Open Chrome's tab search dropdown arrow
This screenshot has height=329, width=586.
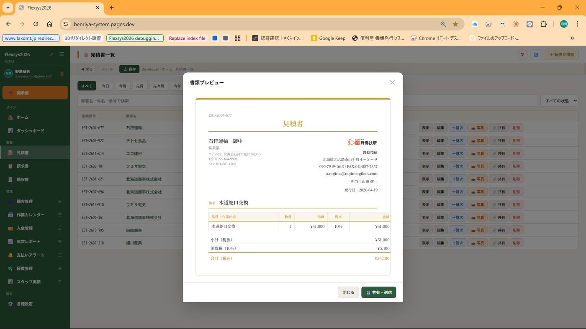click(x=8, y=8)
